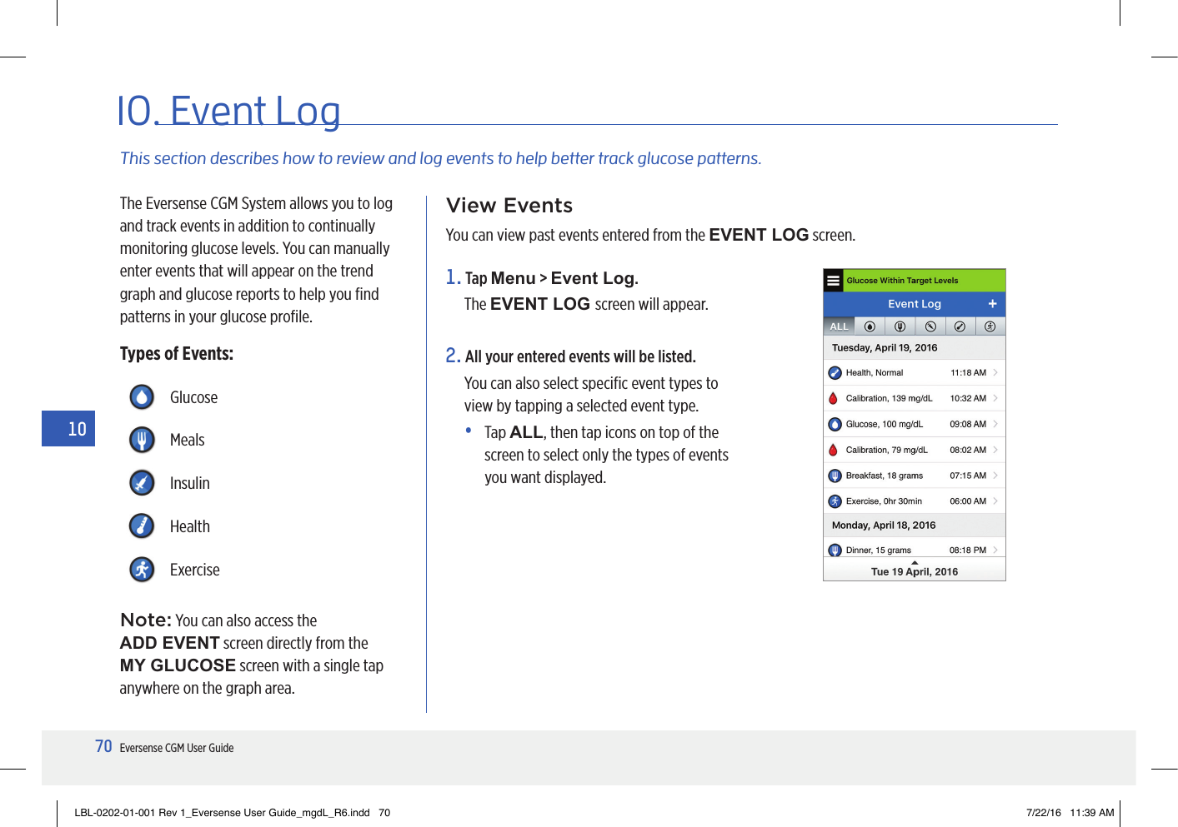Click the Exercise 0hr 30min row icon
The width and height of the screenshot is (1178, 827).
835,501
